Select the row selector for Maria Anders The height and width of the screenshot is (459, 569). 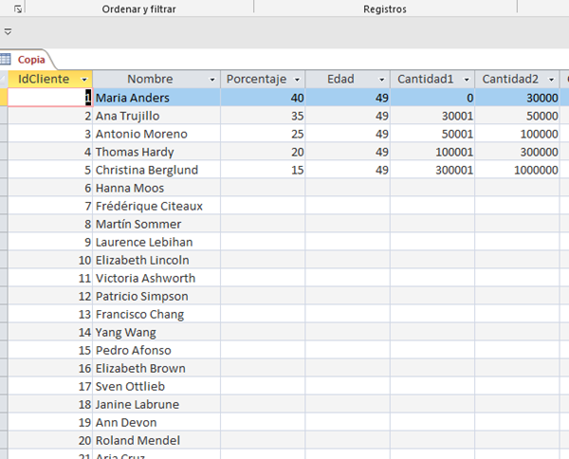pyautogui.click(x=4, y=98)
